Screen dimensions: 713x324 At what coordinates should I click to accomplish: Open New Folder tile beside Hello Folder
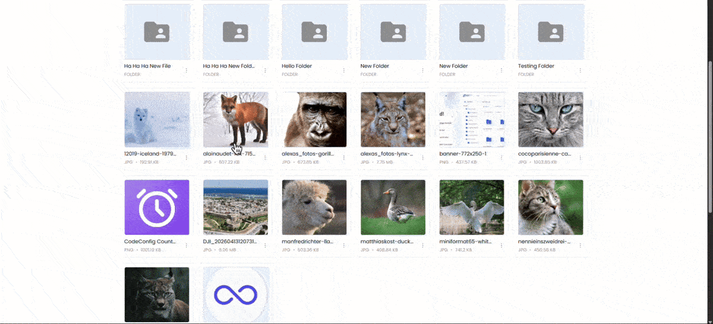pos(393,31)
